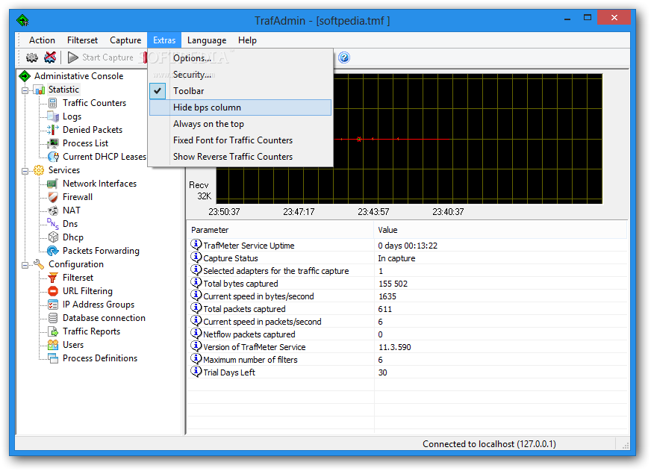Click the IP Address Groups icon
Image resolution: width=651 pixels, height=471 pixels.
(x=53, y=305)
